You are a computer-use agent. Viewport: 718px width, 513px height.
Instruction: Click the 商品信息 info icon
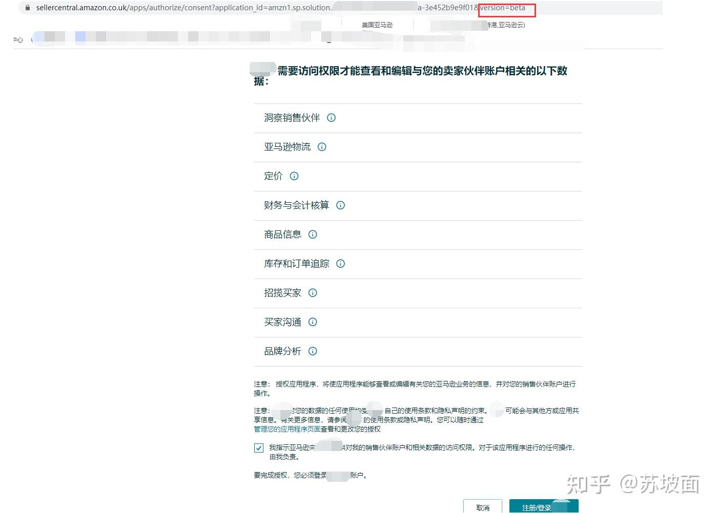pyautogui.click(x=313, y=234)
